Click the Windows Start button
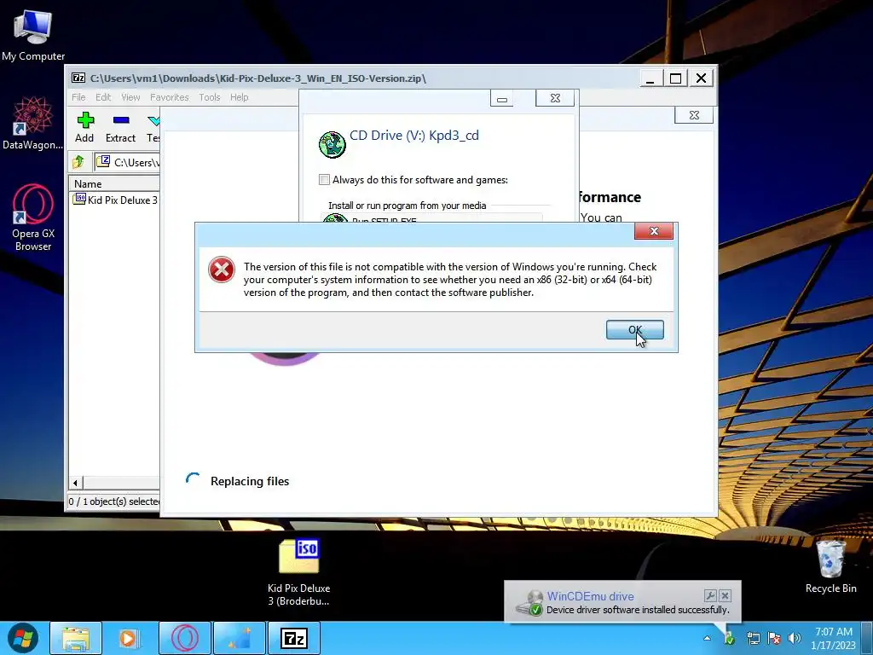873x655 pixels. click(x=23, y=638)
